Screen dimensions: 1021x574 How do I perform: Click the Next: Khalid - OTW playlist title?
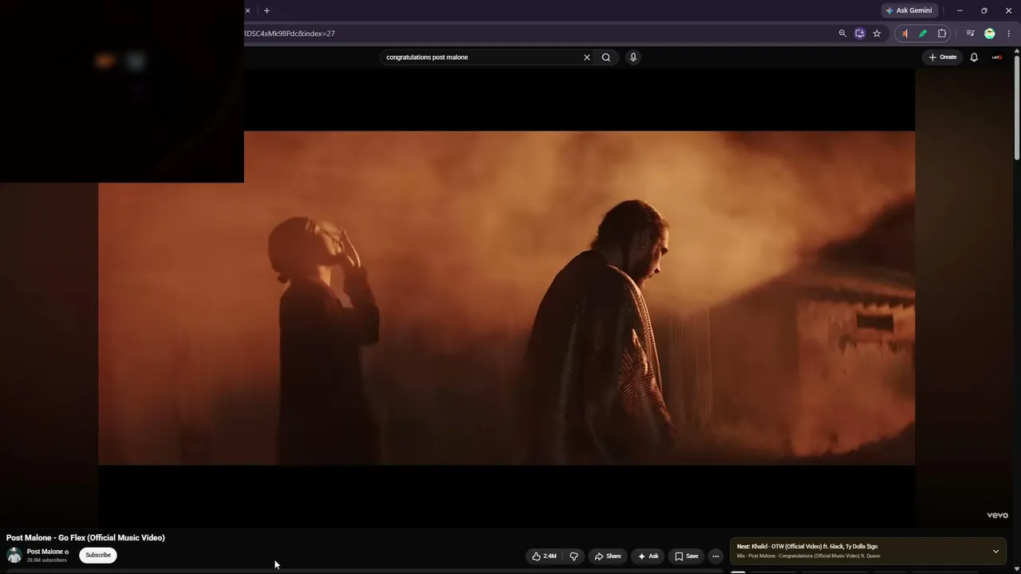click(807, 547)
